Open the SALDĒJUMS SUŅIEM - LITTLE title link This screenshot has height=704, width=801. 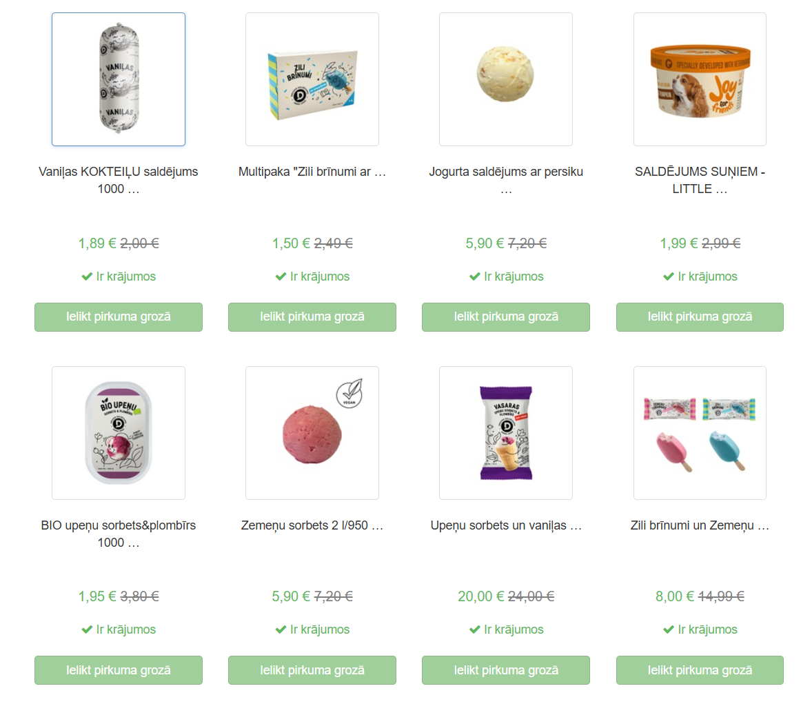pos(700,180)
